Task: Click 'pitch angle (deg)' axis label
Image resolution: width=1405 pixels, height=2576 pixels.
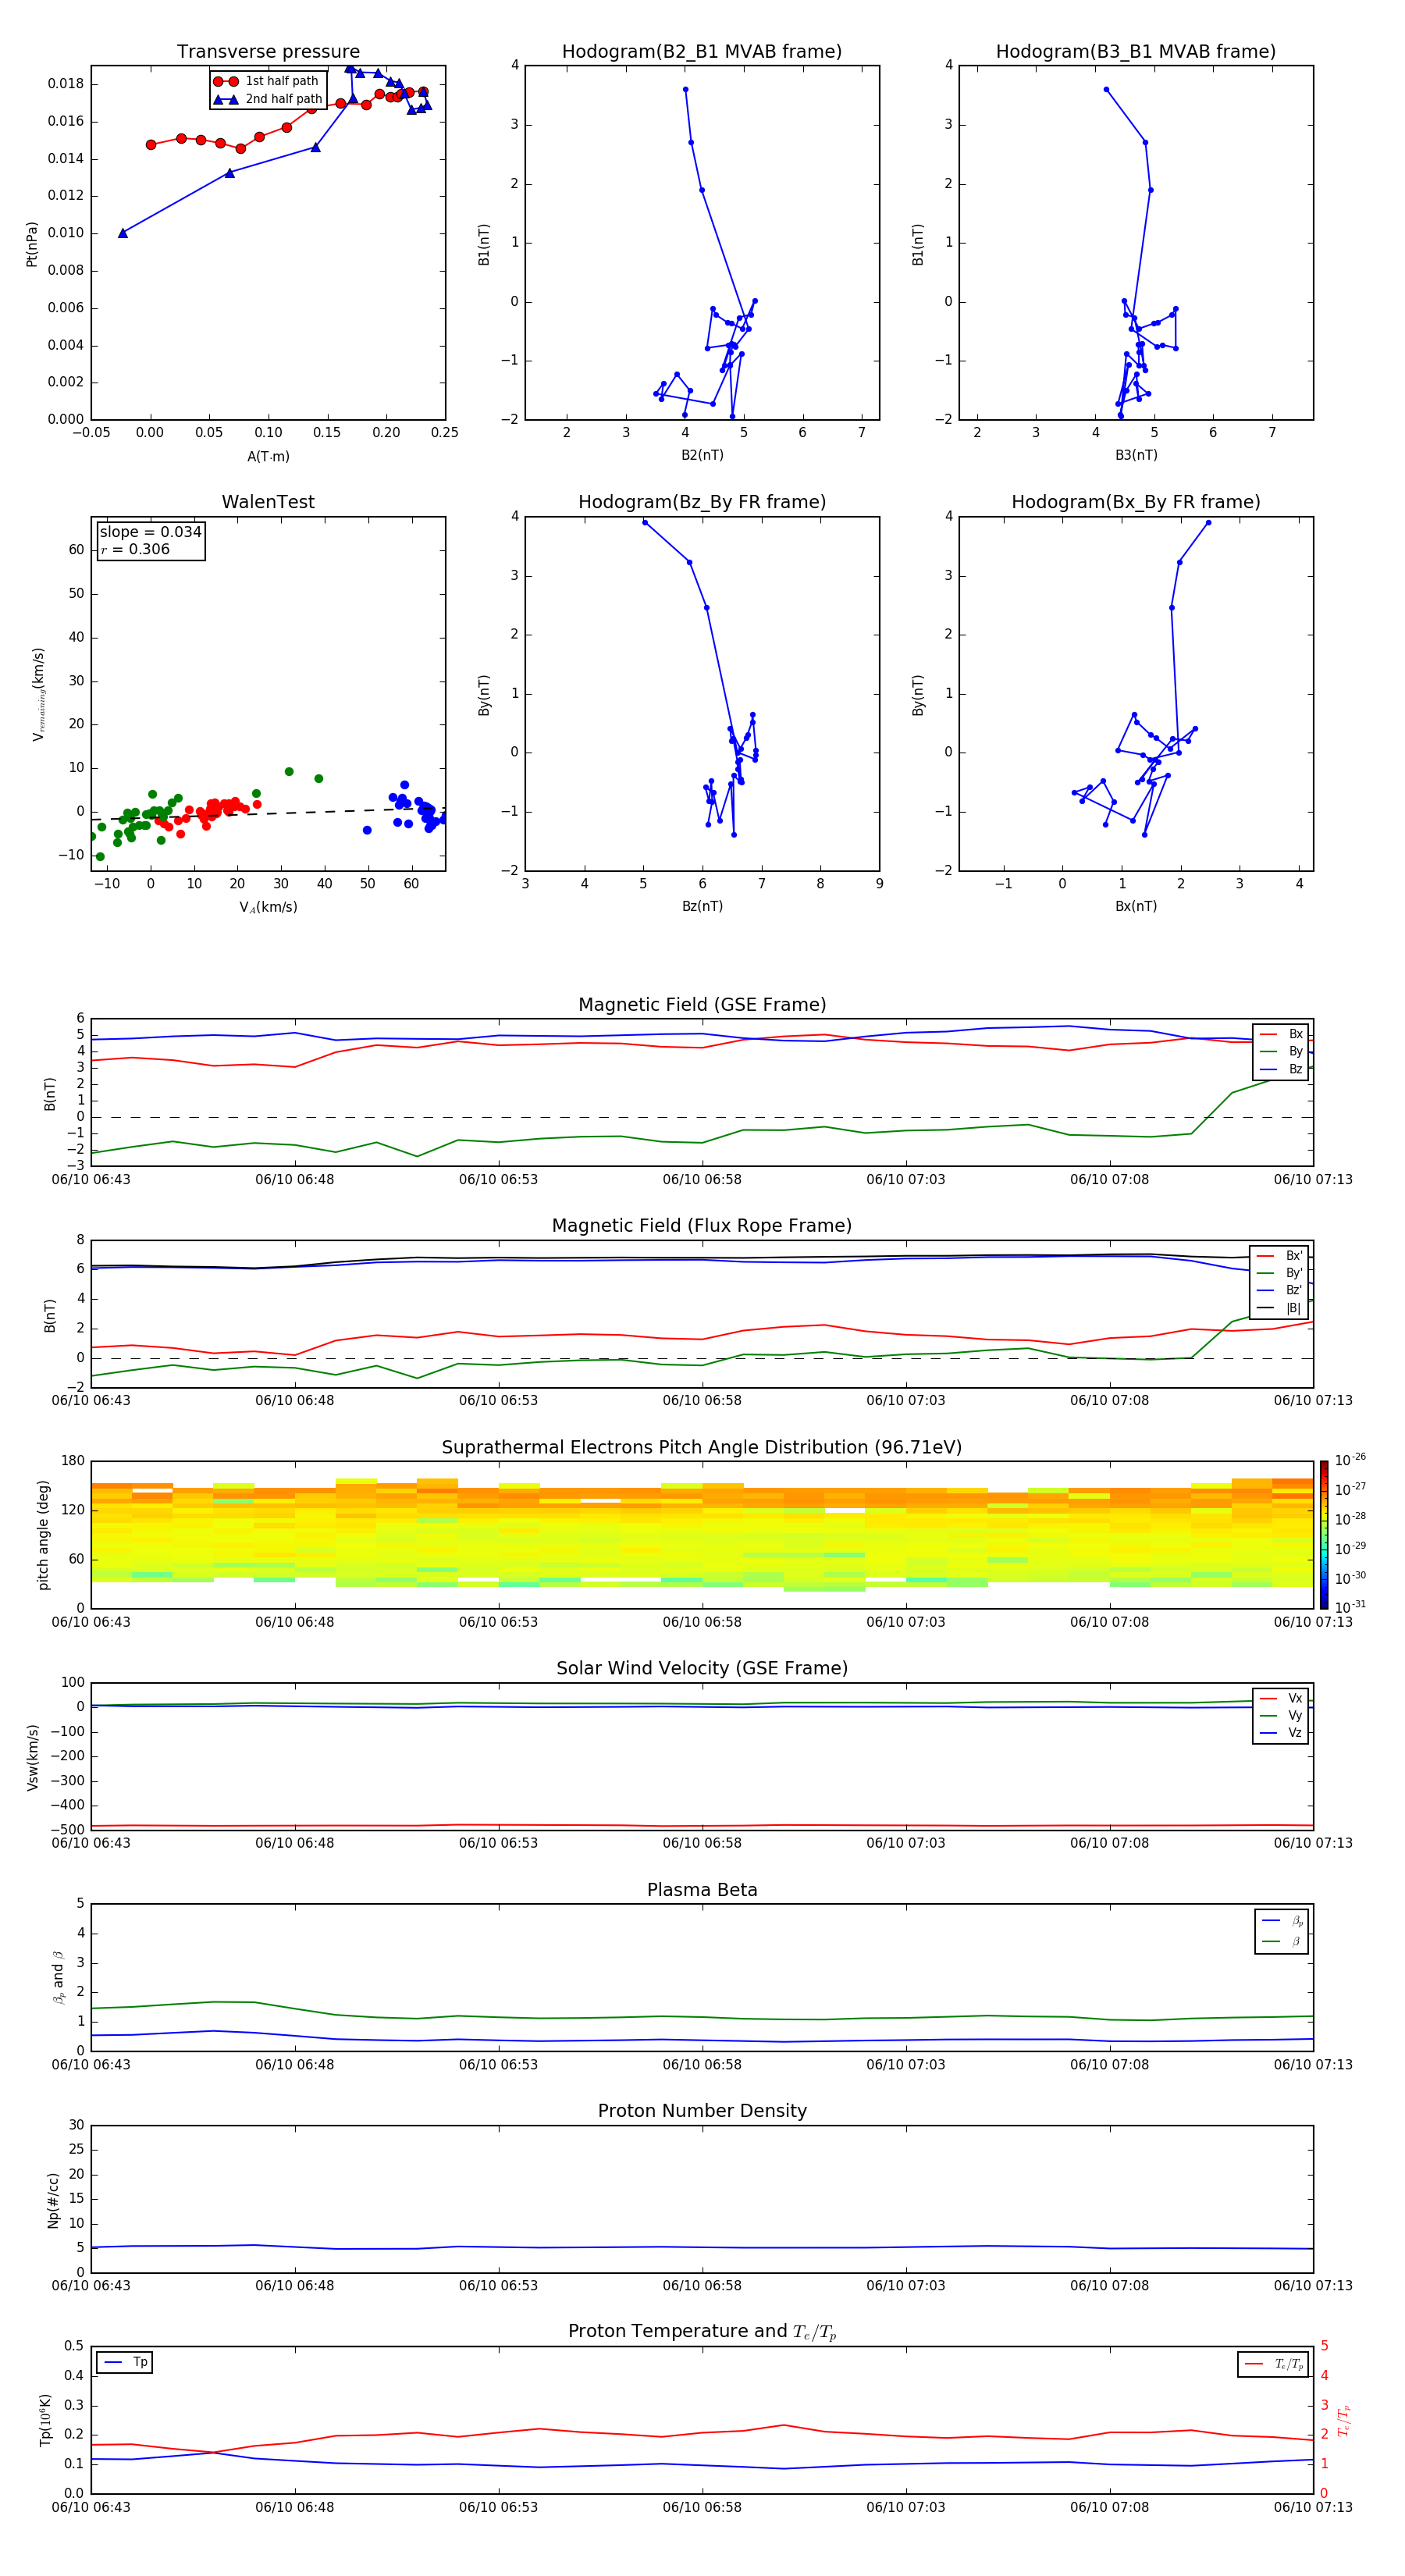Action: click(43, 1535)
